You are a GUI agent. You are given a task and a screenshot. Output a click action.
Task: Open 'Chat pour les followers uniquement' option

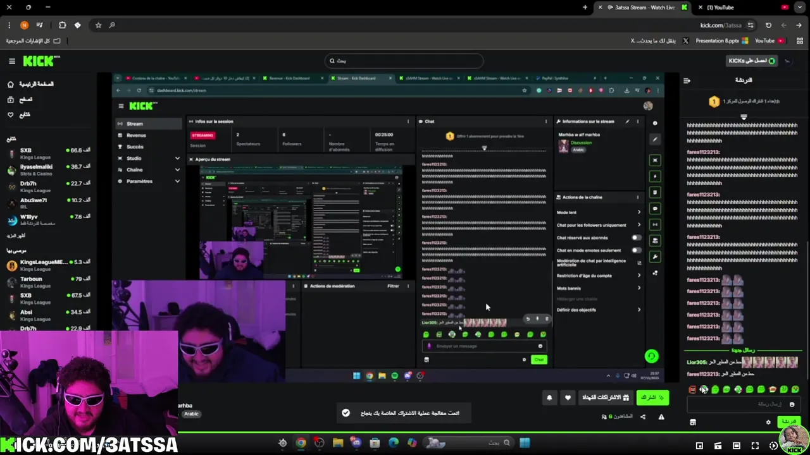[599, 225]
